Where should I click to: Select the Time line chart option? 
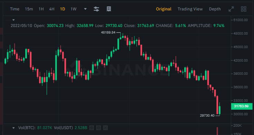(x=15, y=9)
